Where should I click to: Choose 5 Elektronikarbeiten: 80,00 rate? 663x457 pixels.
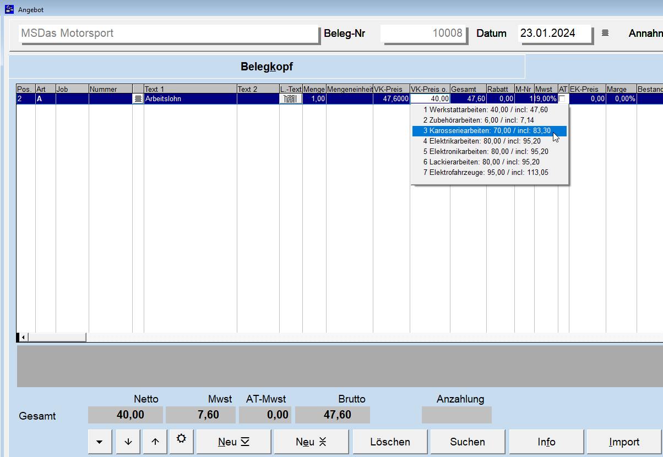tap(490, 152)
